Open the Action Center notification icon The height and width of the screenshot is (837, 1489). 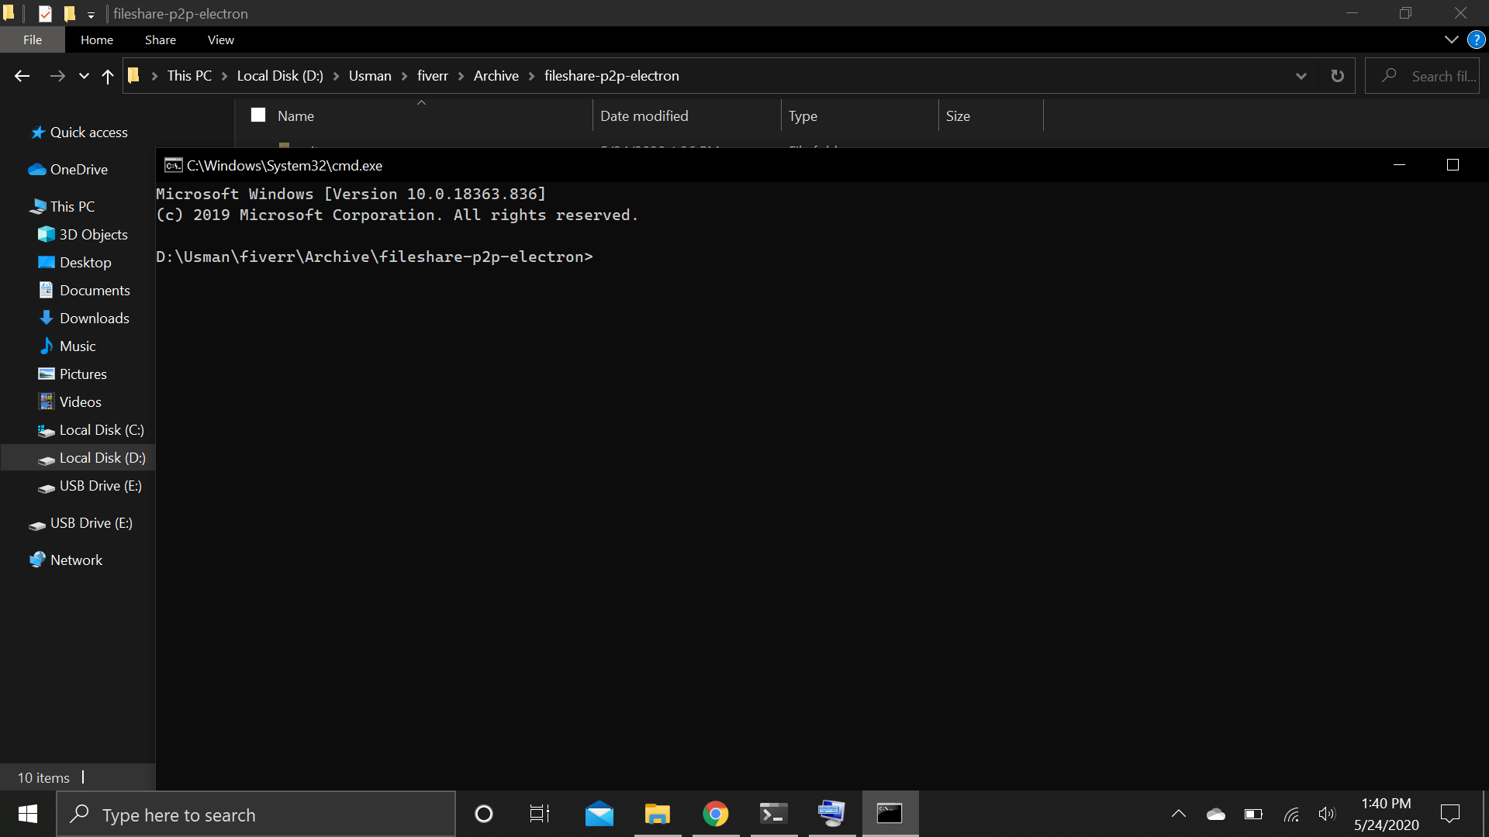1449,814
